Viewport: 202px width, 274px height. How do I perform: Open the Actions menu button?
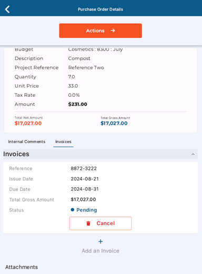coord(100,31)
